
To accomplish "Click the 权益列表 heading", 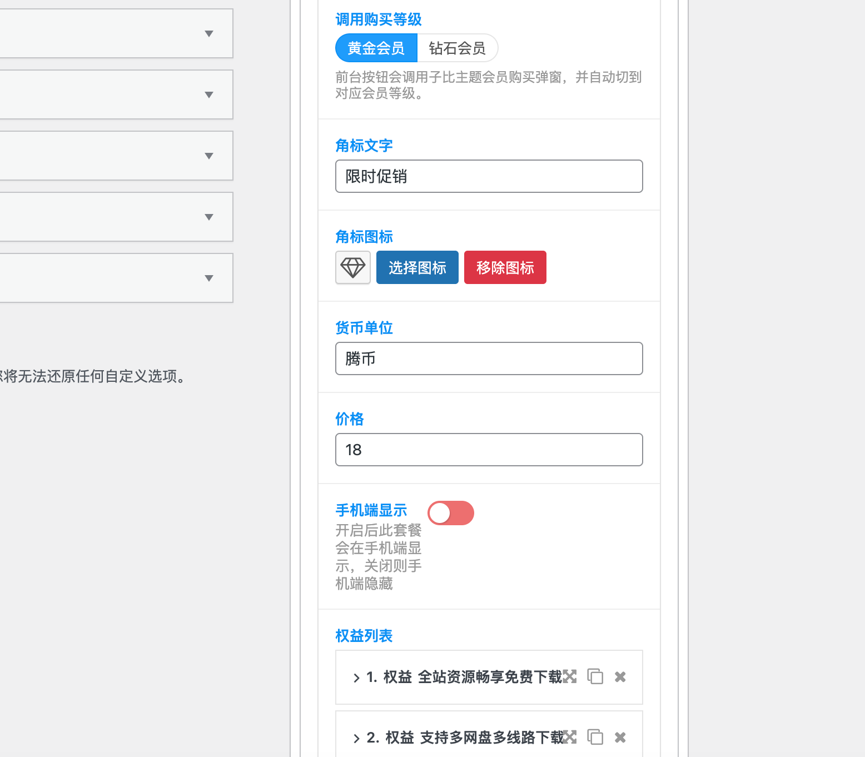I will coord(364,636).
